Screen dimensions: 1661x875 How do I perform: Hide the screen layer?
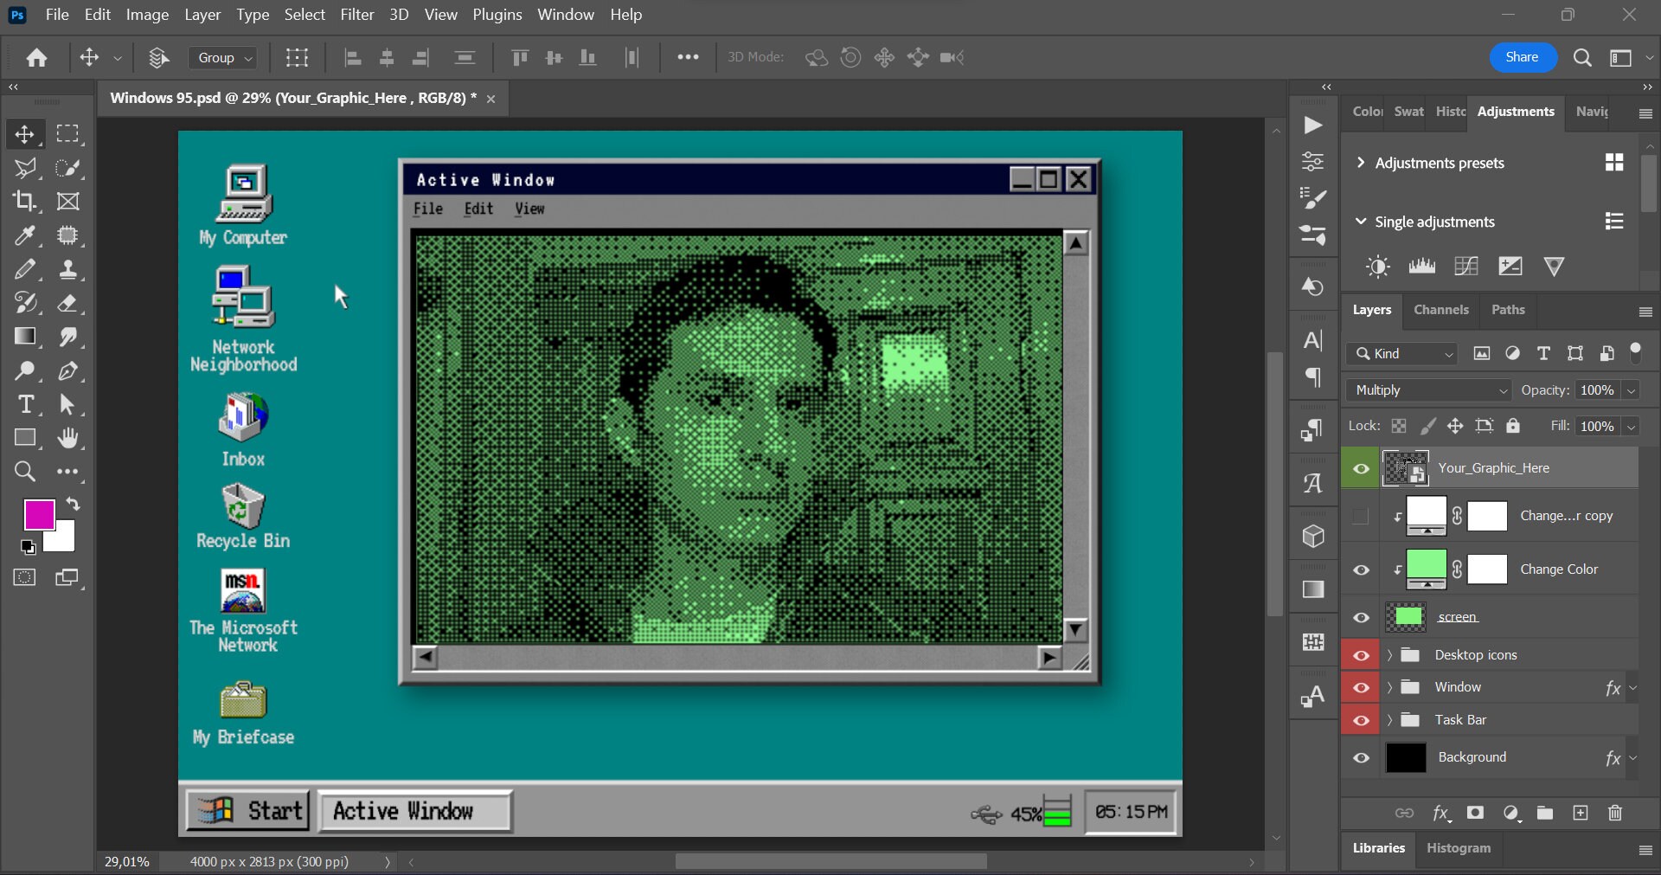(x=1361, y=617)
